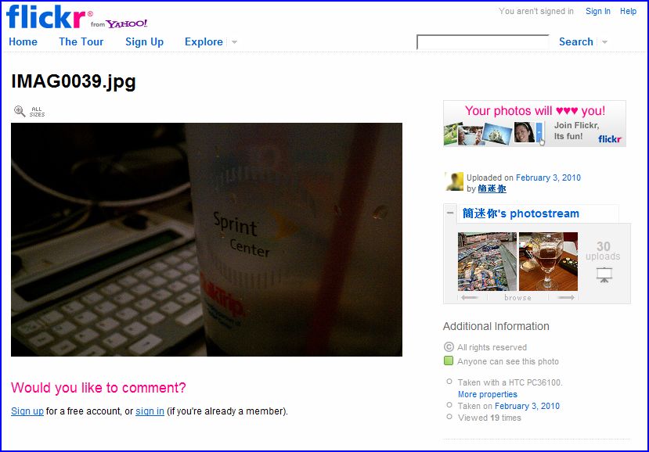Click the 'Taken with a HTC PC36100' text
This screenshot has height=452, width=649.
(510, 382)
